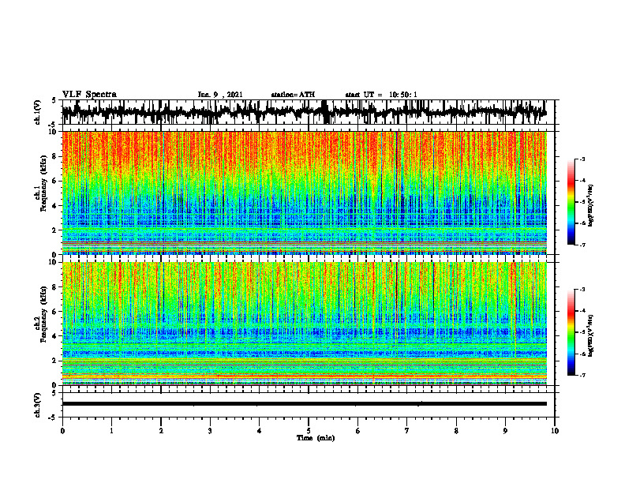This screenshot has width=625, height=483.
Task: Click the ch.2 spectrogram color scale bar
Action: [571, 332]
